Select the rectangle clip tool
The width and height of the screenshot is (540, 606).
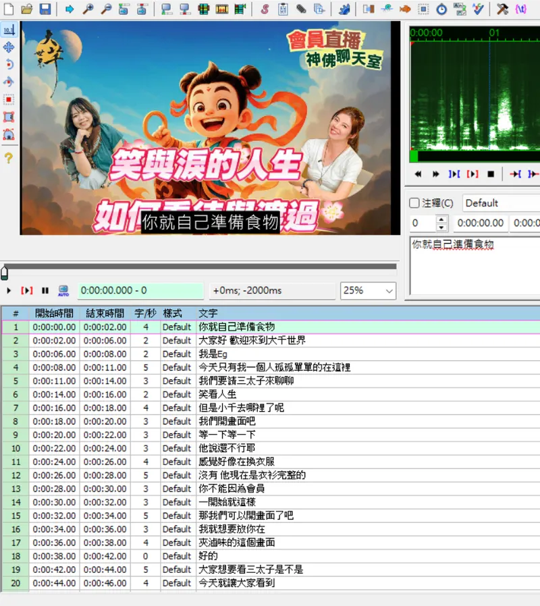point(9,117)
